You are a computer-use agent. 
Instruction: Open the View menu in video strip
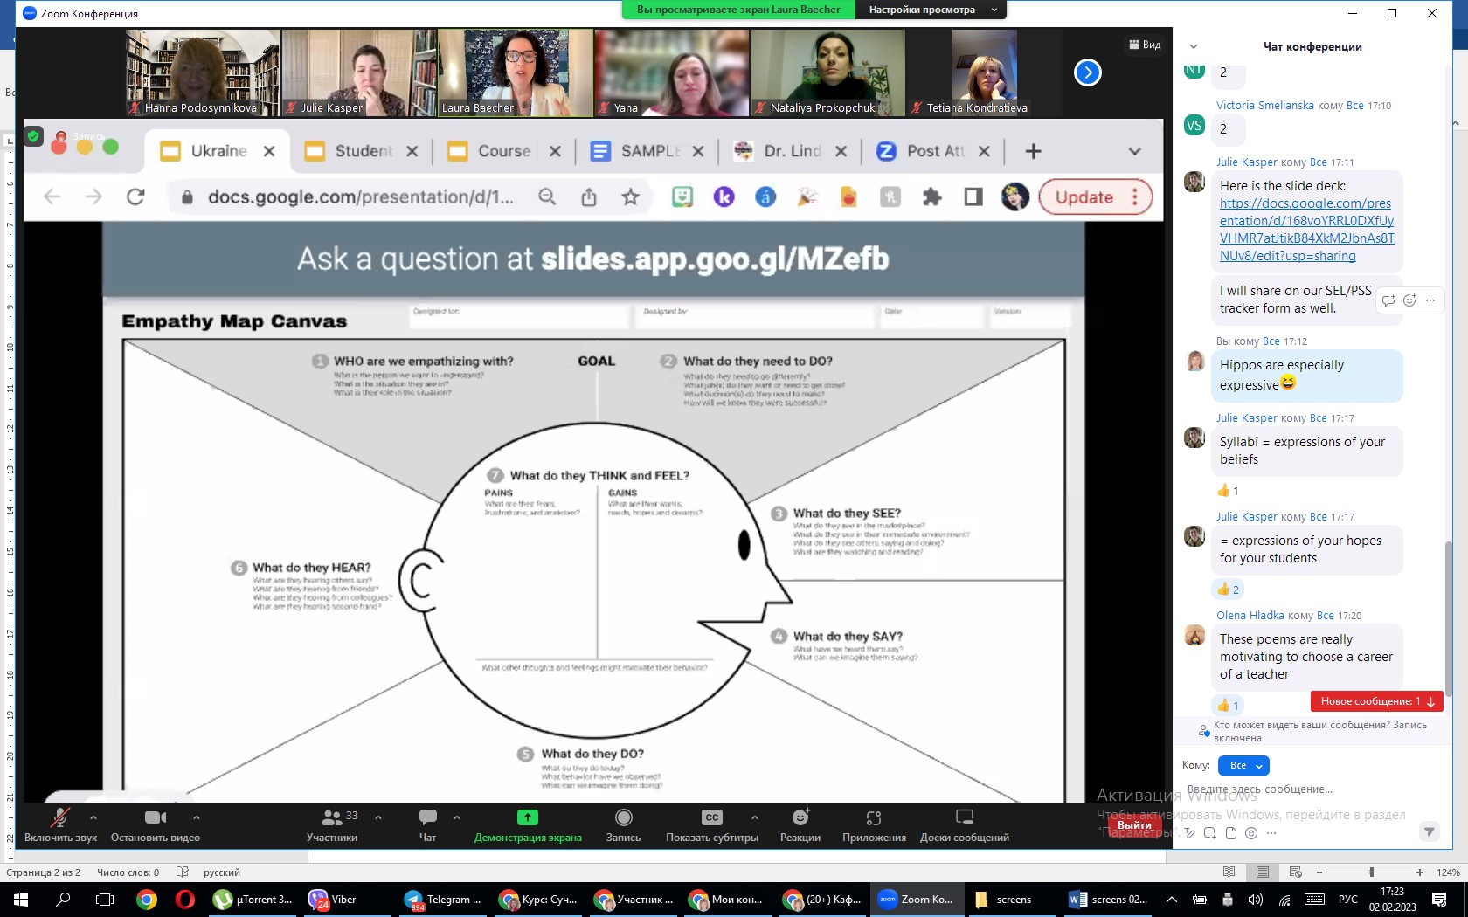pyautogui.click(x=1145, y=45)
